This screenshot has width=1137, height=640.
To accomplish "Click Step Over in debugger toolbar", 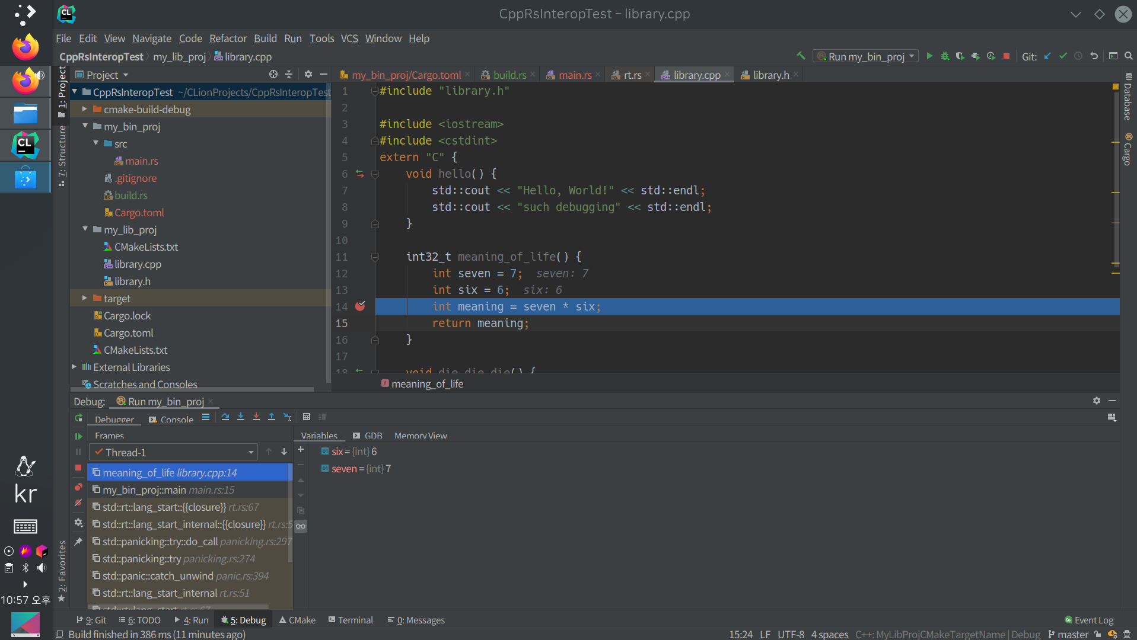I will (225, 417).
